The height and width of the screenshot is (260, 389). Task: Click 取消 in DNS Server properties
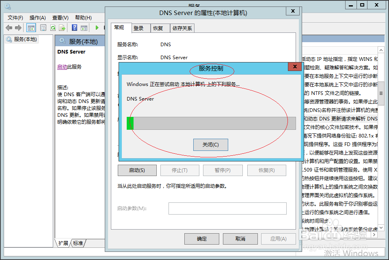240,239
